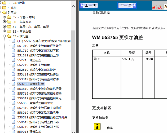Expand the 50 - 车身前部 folder

4,22
